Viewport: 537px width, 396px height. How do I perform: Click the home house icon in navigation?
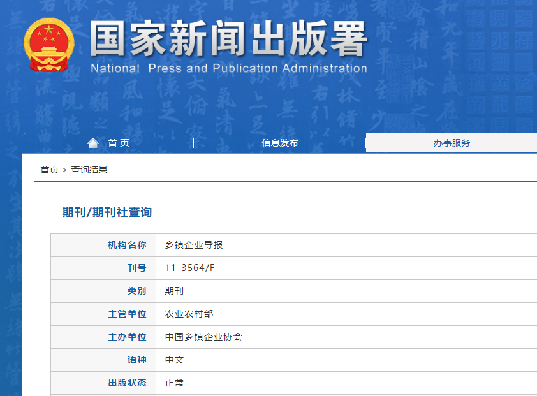[93, 143]
